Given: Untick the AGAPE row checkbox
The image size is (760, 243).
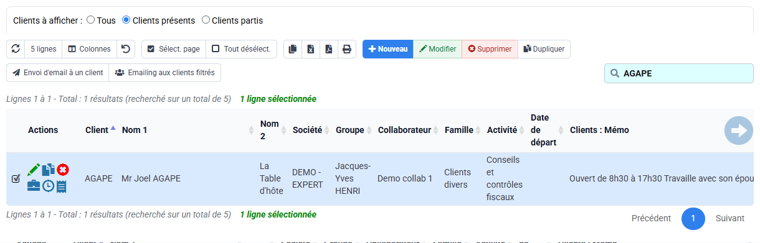Looking at the screenshot, I should [16, 179].
